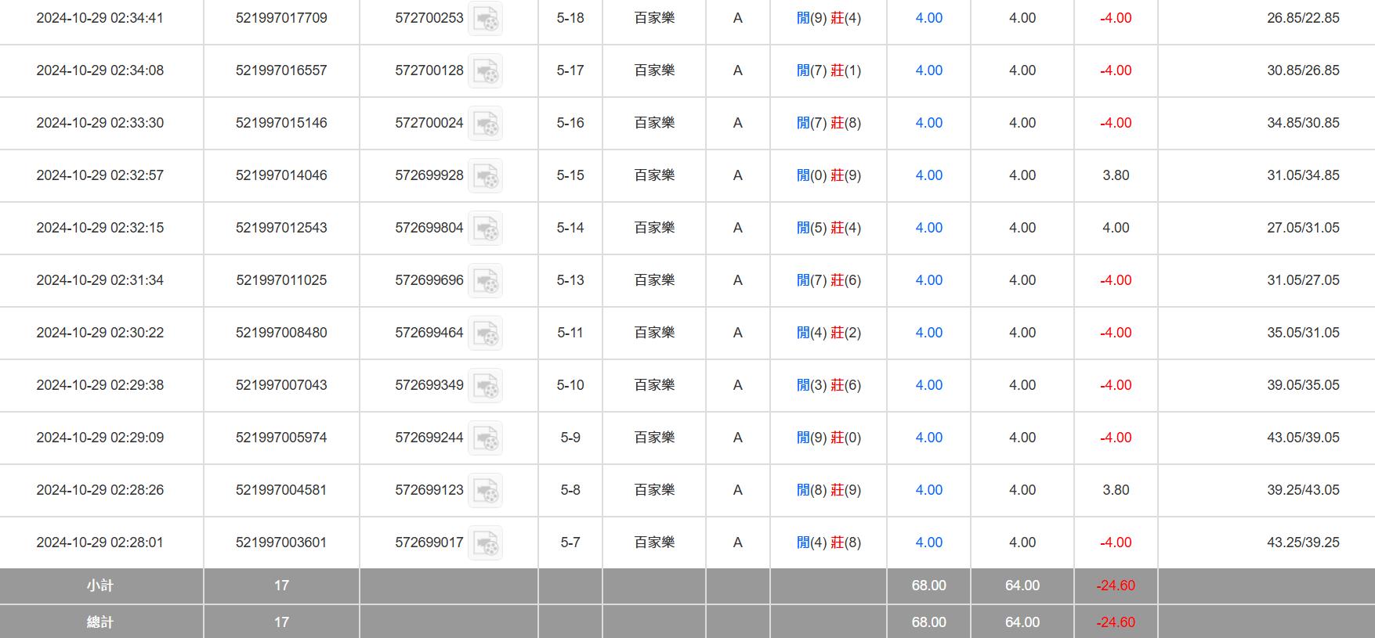This screenshot has width=1375, height=638.
Task: Click video replay icon beside 572700128
Action: click(x=486, y=71)
